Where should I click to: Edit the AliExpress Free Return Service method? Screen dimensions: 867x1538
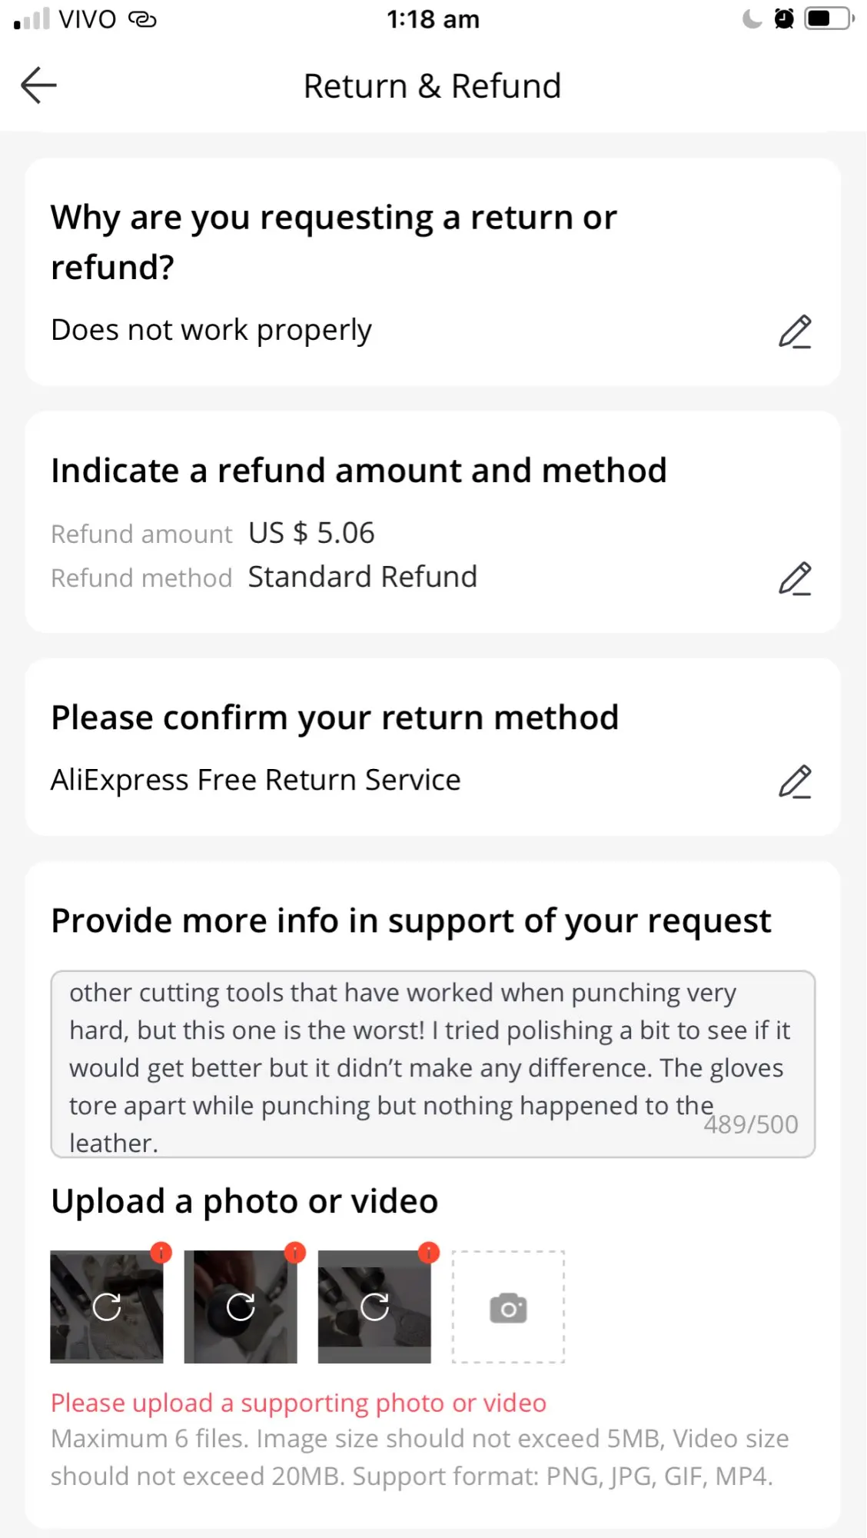(795, 781)
